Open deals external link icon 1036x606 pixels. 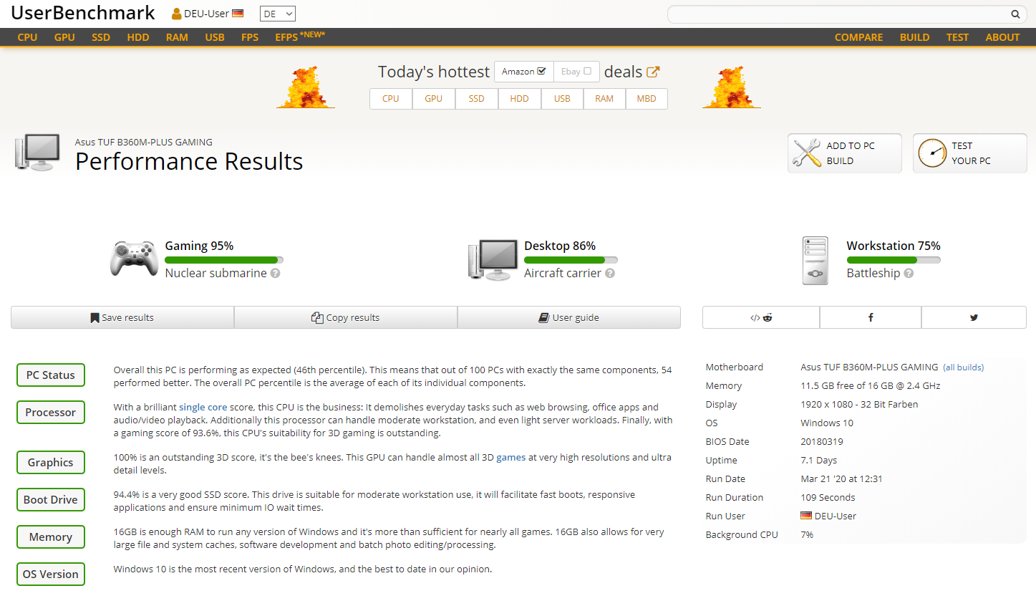click(653, 72)
